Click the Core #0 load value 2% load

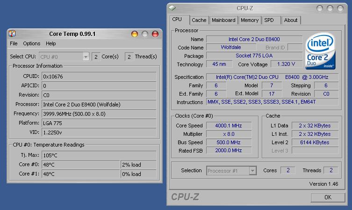[138, 165]
